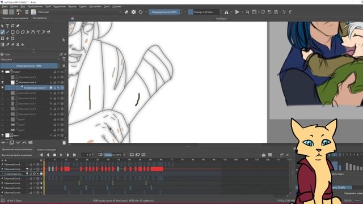Select the Multibrush tool
The height and width of the screenshot is (204, 363).
(48, 32)
